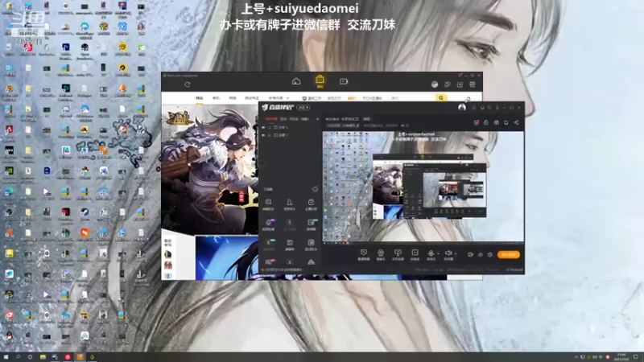Click the mode pill next to streaming app logo

(304, 108)
